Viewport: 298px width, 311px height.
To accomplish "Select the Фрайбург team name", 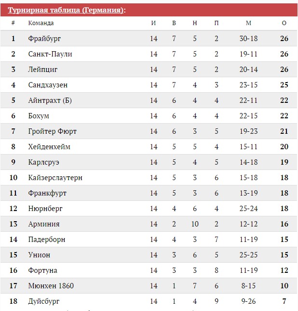I will (x=44, y=39).
